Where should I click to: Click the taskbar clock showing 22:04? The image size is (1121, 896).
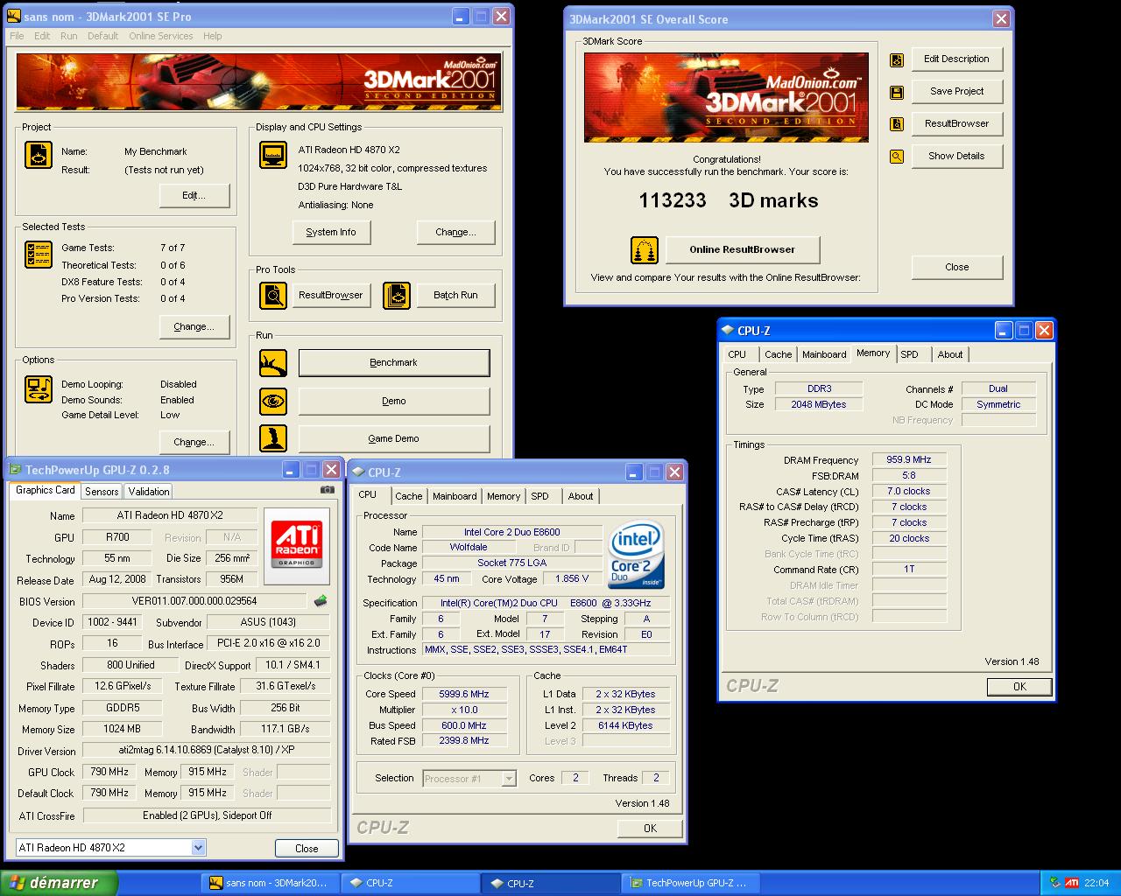[x=1096, y=883]
